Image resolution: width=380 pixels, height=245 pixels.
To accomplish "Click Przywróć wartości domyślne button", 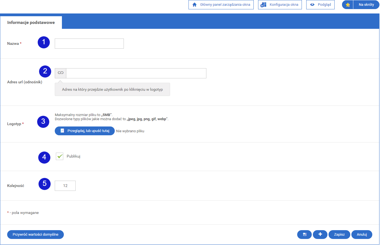I will pos(35,235).
